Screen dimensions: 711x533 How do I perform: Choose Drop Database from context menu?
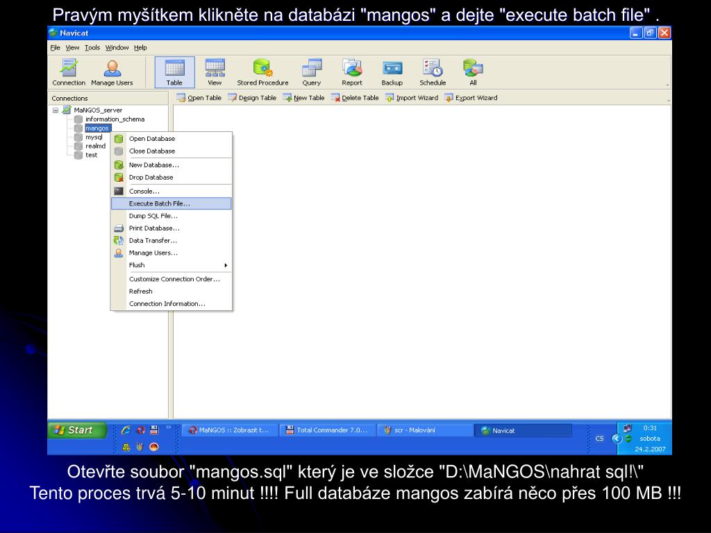coord(172,177)
